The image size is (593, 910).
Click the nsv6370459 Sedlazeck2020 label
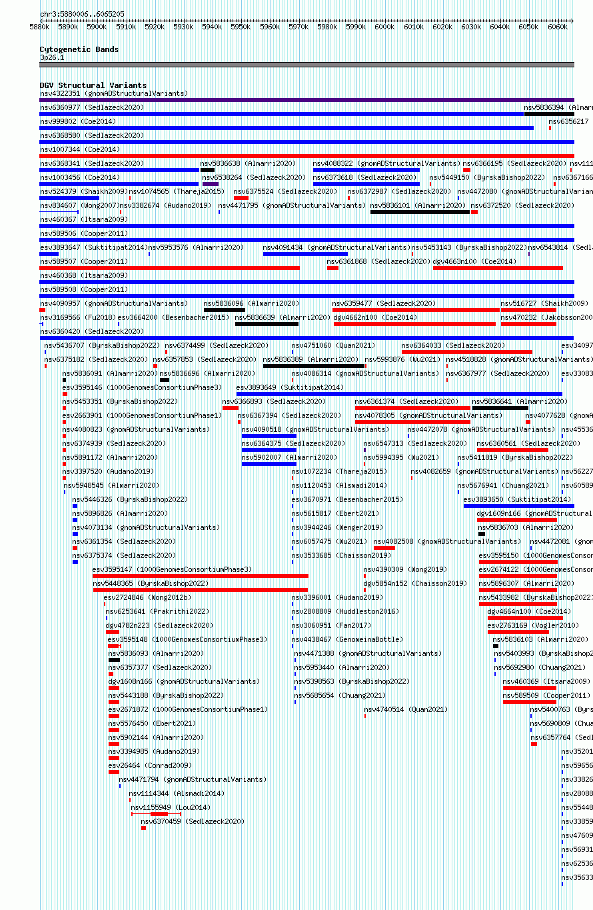pyautogui.click(x=193, y=822)
